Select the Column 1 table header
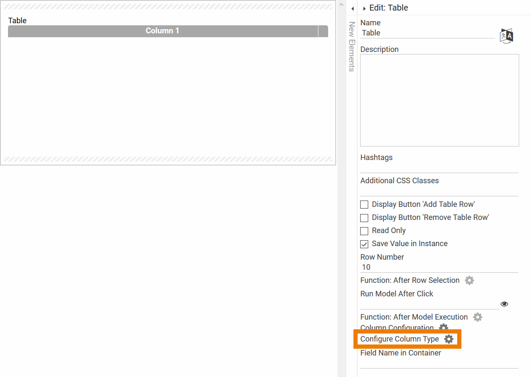531x377 pixels. (162, 30)
